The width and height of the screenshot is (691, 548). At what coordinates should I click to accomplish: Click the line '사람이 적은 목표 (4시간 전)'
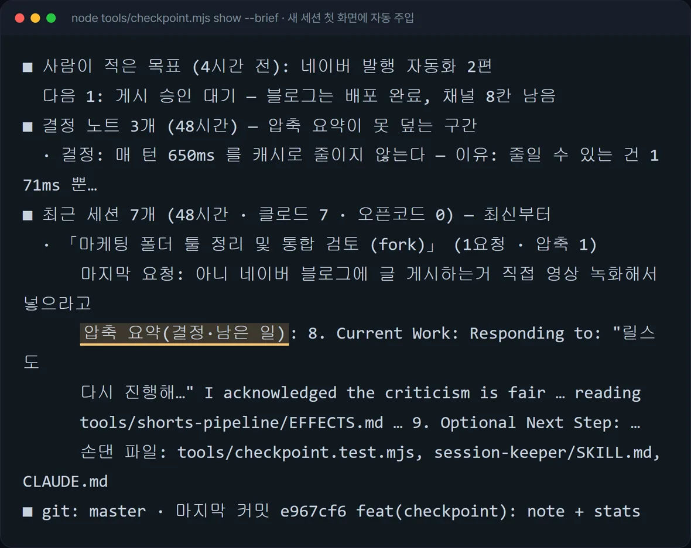(166, 67)
